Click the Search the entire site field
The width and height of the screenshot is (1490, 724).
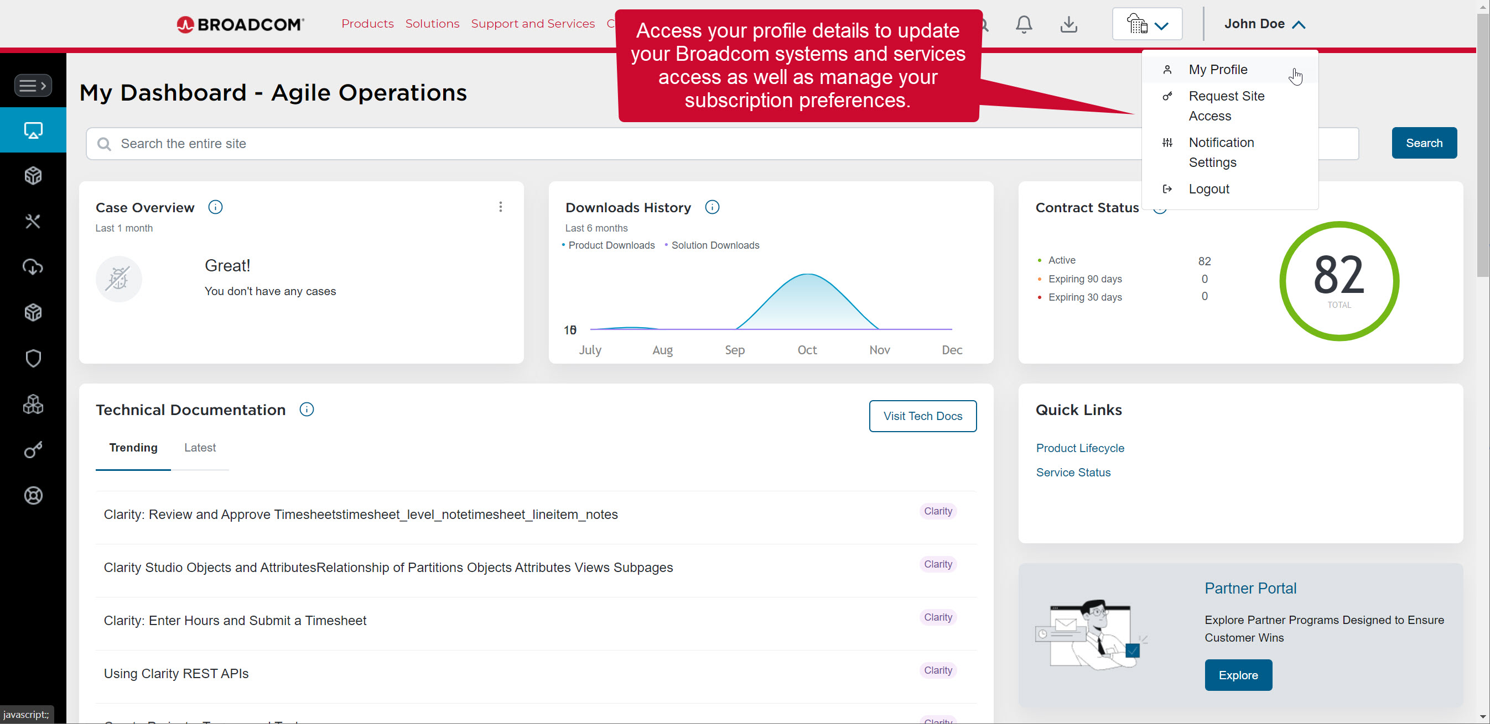pos(613,143)
